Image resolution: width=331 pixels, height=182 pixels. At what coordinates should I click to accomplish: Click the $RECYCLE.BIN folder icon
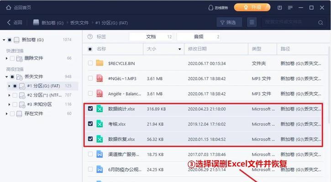(100, 63)
